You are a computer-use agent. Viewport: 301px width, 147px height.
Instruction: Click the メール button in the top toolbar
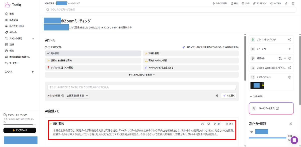246,3
